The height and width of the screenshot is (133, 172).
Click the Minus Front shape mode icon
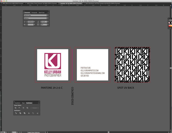pos(19,108)
